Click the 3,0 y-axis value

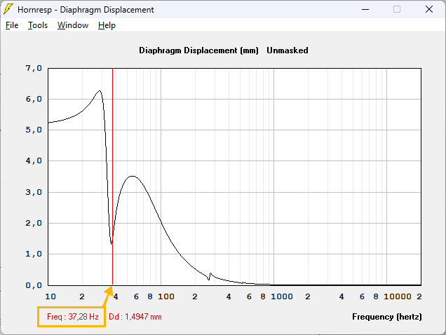34,192
